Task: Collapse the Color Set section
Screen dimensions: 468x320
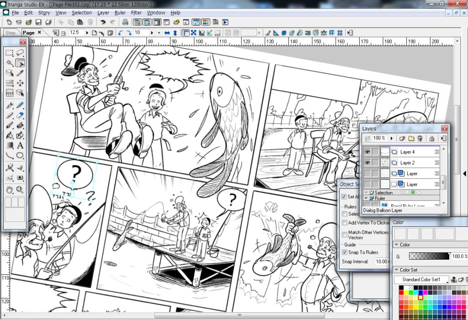Action: coord(396,270)
